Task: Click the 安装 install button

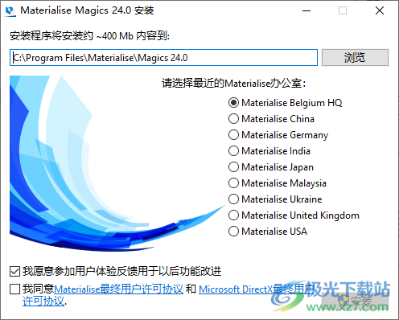Action: tap(355, 302)
